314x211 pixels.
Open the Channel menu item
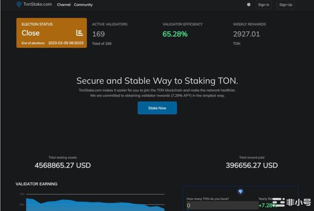(x=64, y=5)
